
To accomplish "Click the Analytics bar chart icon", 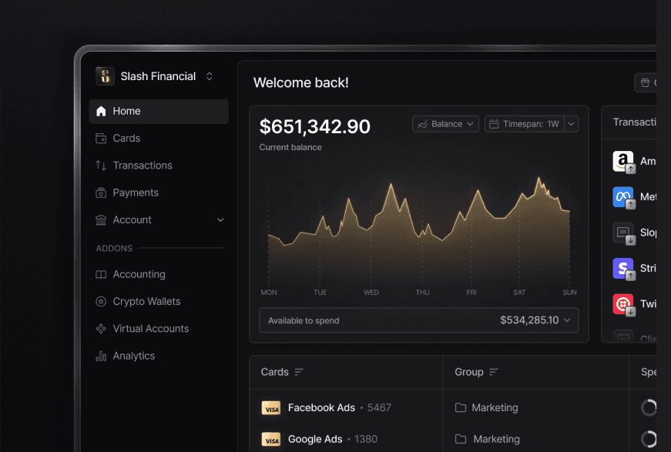I will click(101, 356).
